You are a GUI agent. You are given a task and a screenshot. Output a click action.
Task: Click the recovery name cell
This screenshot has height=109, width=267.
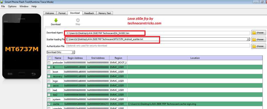tap(58, 76)
